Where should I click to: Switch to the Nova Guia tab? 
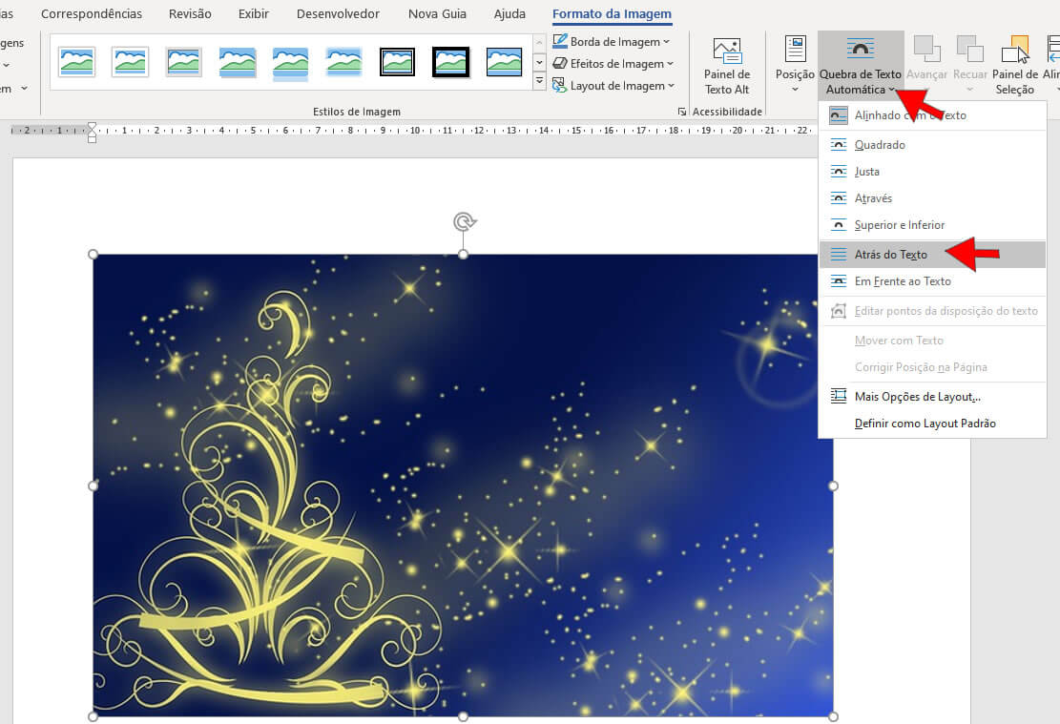click(437, 13)
